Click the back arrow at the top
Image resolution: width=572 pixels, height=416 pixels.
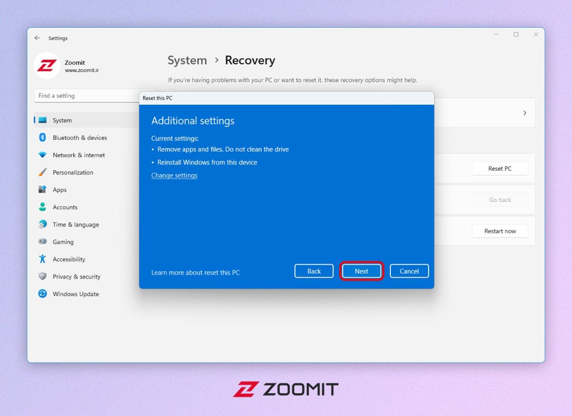37,38
